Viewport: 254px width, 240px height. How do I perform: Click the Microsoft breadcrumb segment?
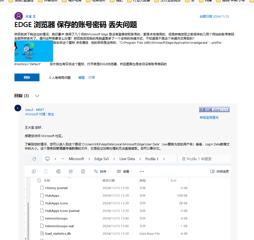pyautogui.click(x=77, y=159)
